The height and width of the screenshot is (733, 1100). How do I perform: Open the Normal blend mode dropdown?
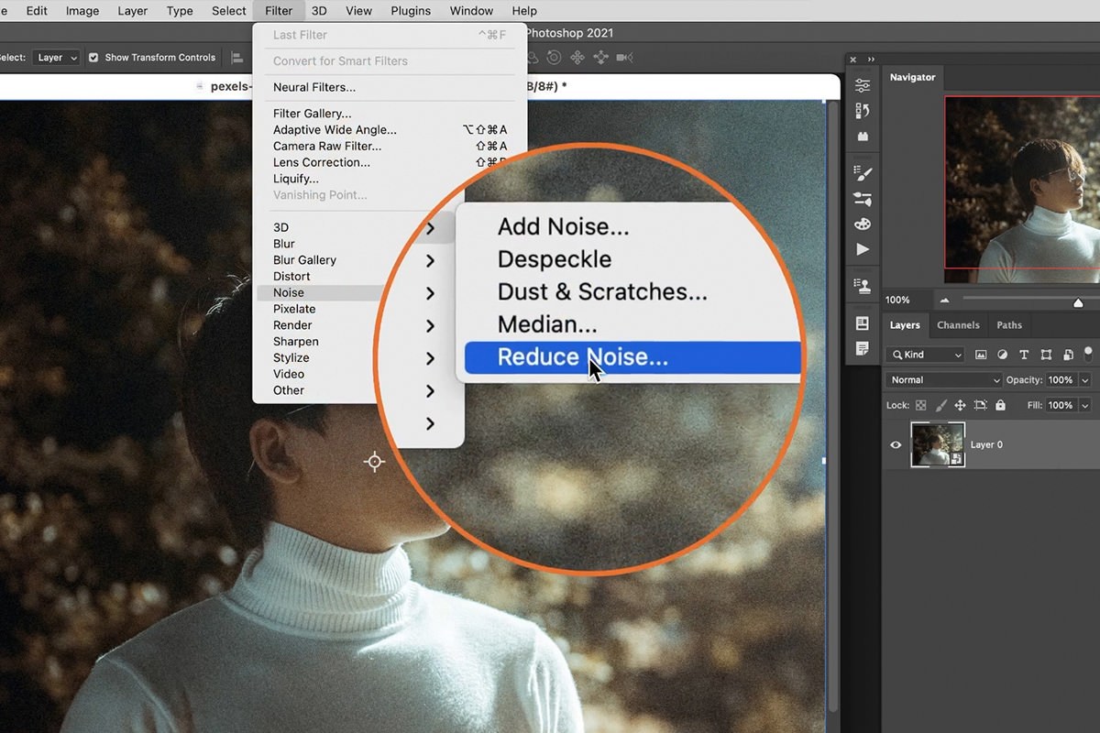(x=944, y=380)
